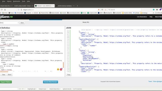Image resolution: width=162 pixels, height=91 pixels.
Task: Toggle the Highlight All checkbox
Action: coord(26,89)
